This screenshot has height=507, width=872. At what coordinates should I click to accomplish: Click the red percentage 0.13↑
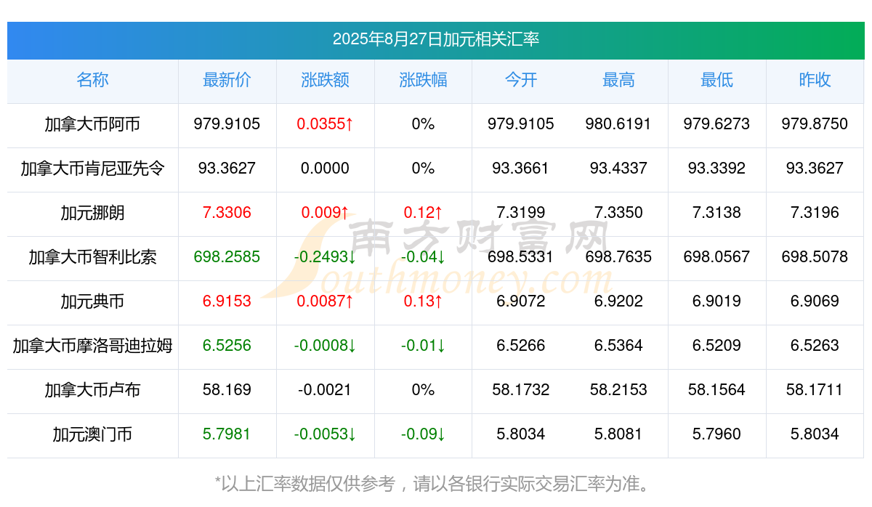pos(423,301)
